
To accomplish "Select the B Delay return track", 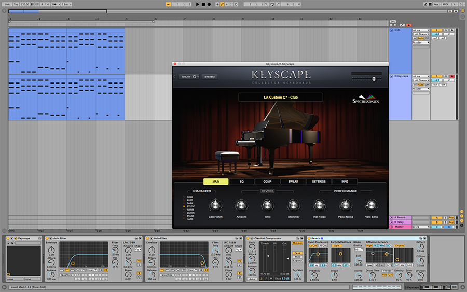I will [400, 222].
